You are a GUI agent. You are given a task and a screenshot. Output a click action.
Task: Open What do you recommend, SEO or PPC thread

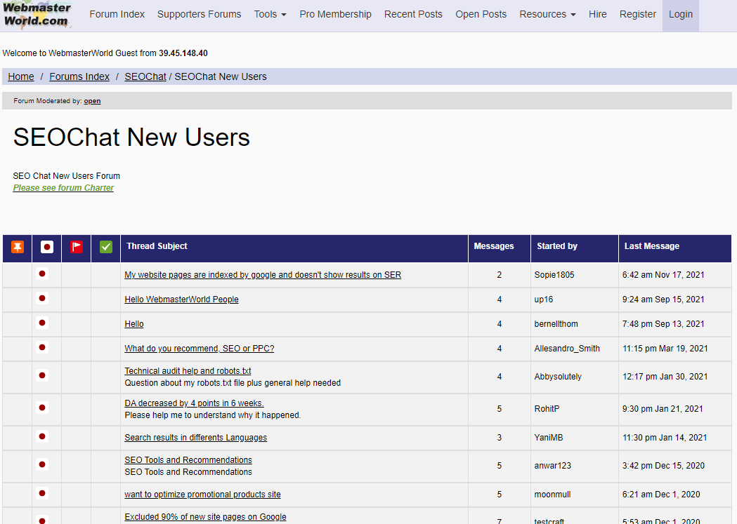[x=200, y=349]
